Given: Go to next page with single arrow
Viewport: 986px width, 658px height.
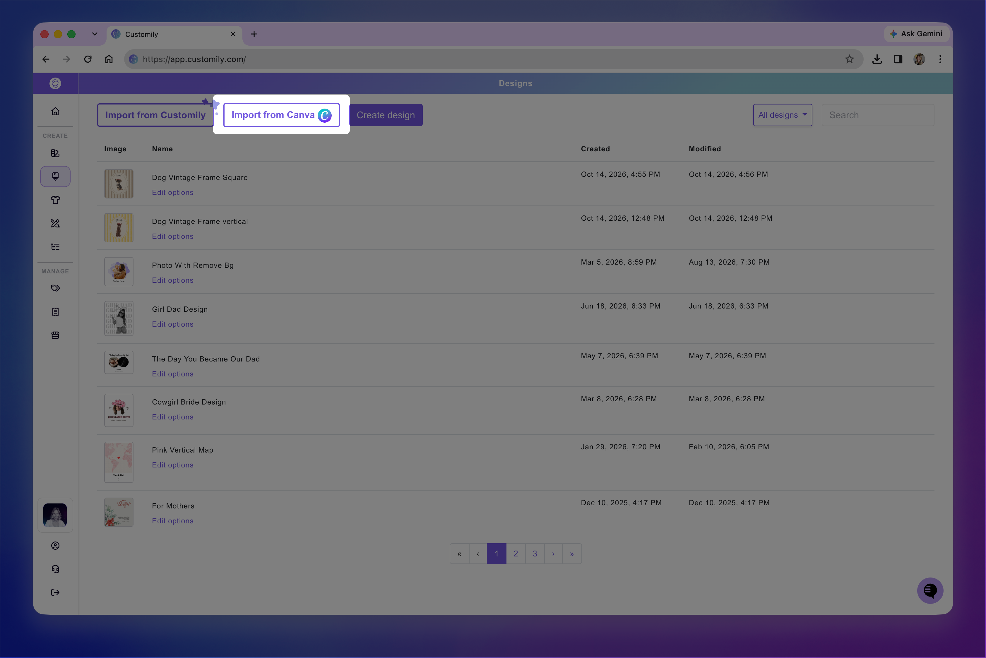Looking at the screenshot, I should (553, 554).
